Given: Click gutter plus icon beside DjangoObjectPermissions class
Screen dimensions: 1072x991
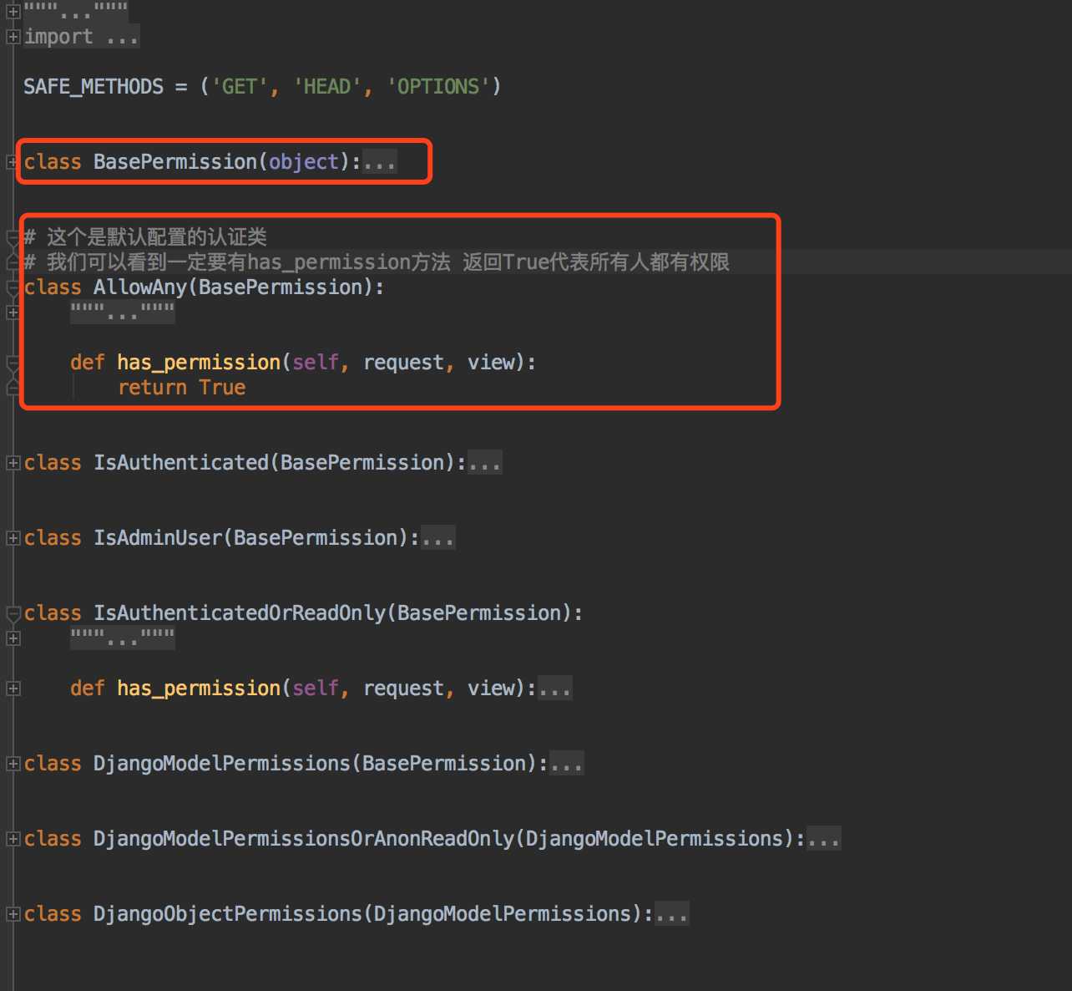Looking at the screenshot, I should tap(13, 914).
